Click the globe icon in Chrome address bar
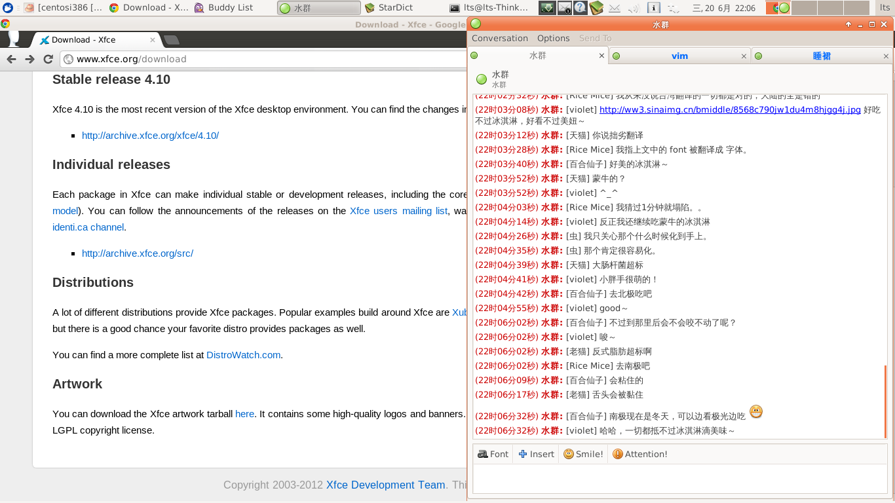Viewport: 895px width, 503px height. click(x=68, y=59)
